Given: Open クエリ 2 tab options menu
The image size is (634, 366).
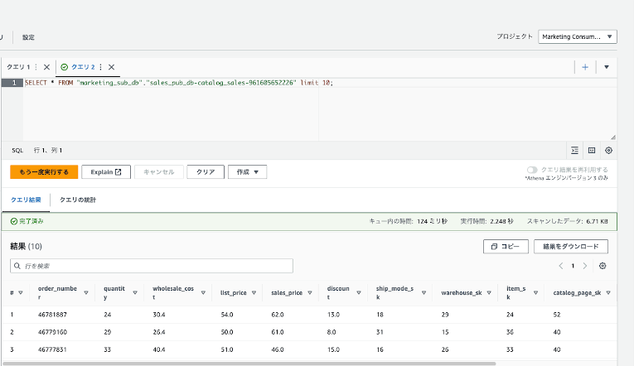Looking at the screenshot, I should point(100,67).
